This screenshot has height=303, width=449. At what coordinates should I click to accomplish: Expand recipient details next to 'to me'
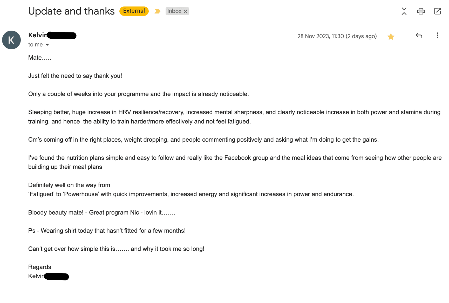click(x=47, y=45)
